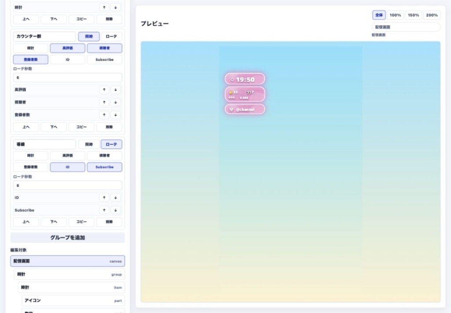Click the カウンター群 group name field
This screenshot has width=451, height=313.
pos(44,37)
